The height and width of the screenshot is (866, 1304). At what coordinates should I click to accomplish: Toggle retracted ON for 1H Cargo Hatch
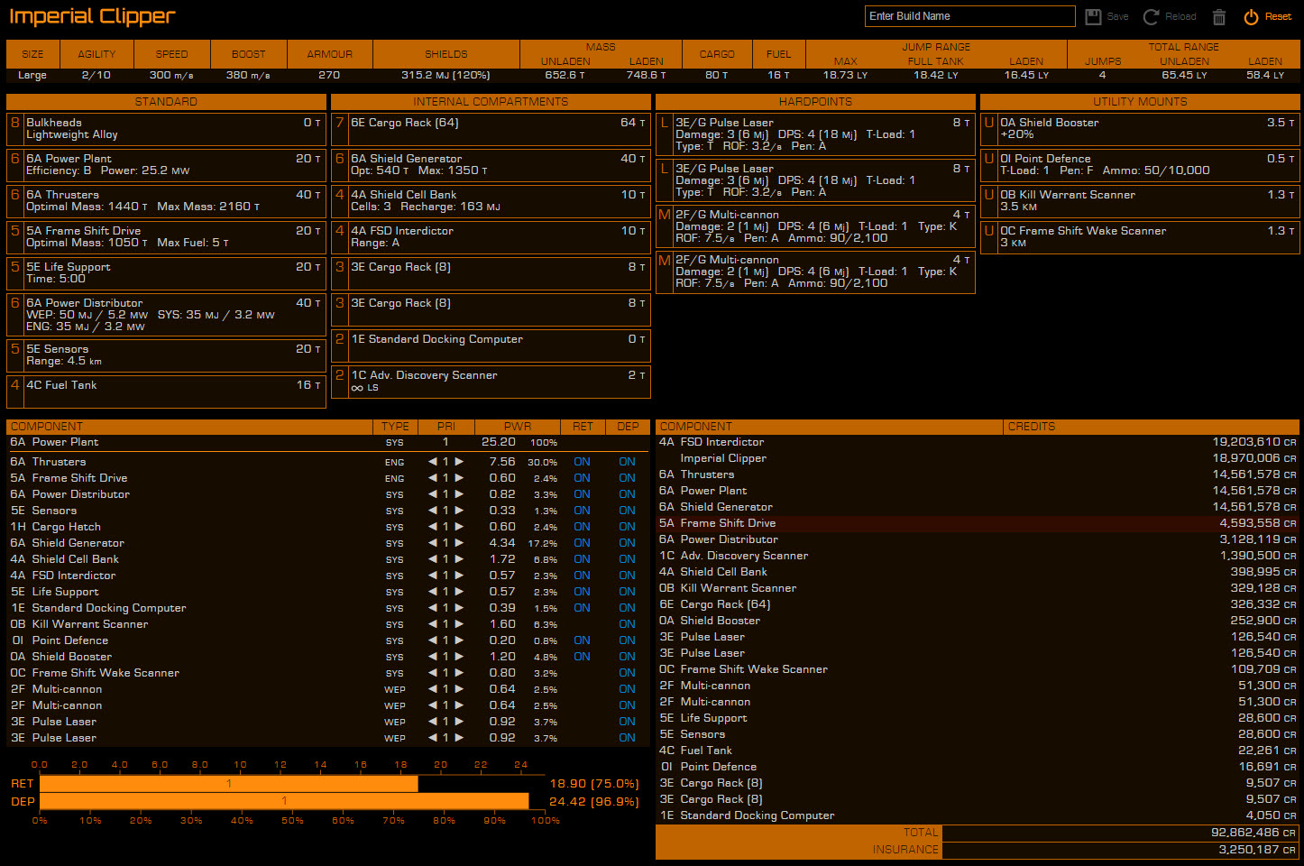[x=582, y=527]
